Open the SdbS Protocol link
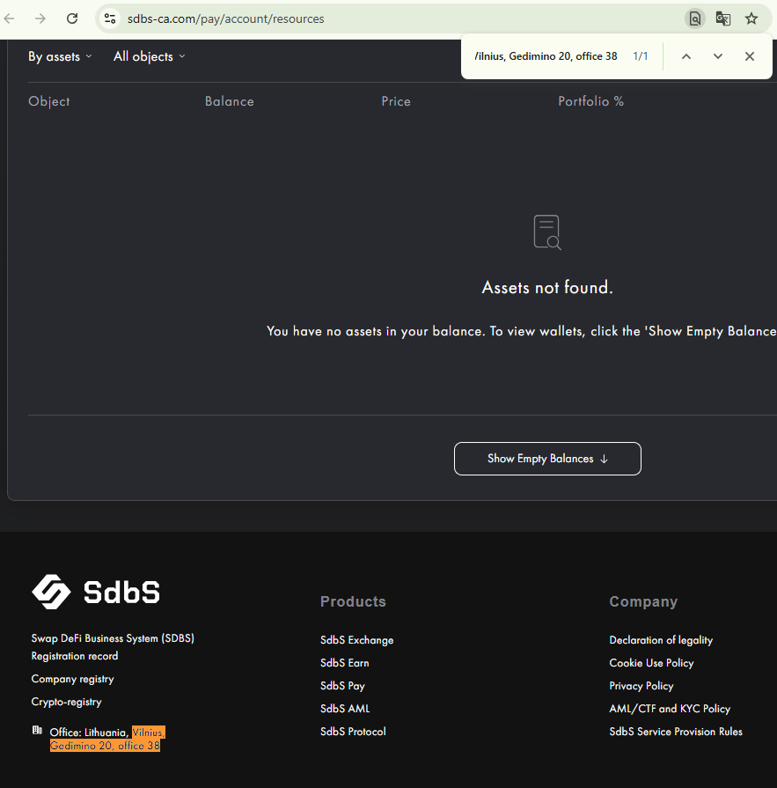777x788 pixels. (x=353, y=732)
